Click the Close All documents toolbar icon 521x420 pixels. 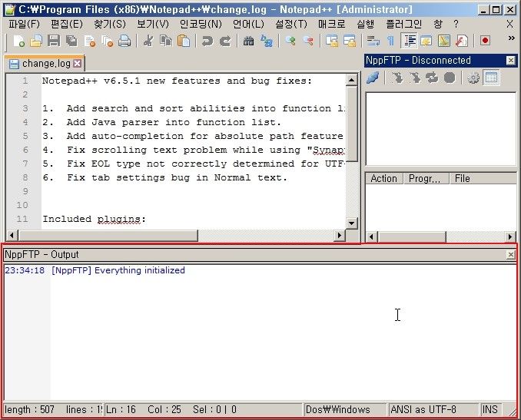[x=107, y=41]
